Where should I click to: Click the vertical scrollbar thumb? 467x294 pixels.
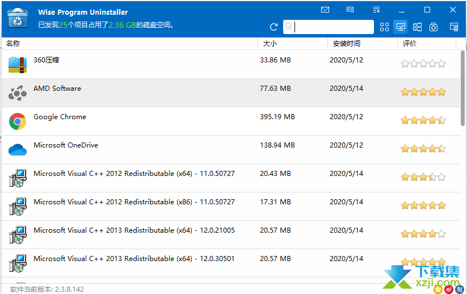[462, 88]
